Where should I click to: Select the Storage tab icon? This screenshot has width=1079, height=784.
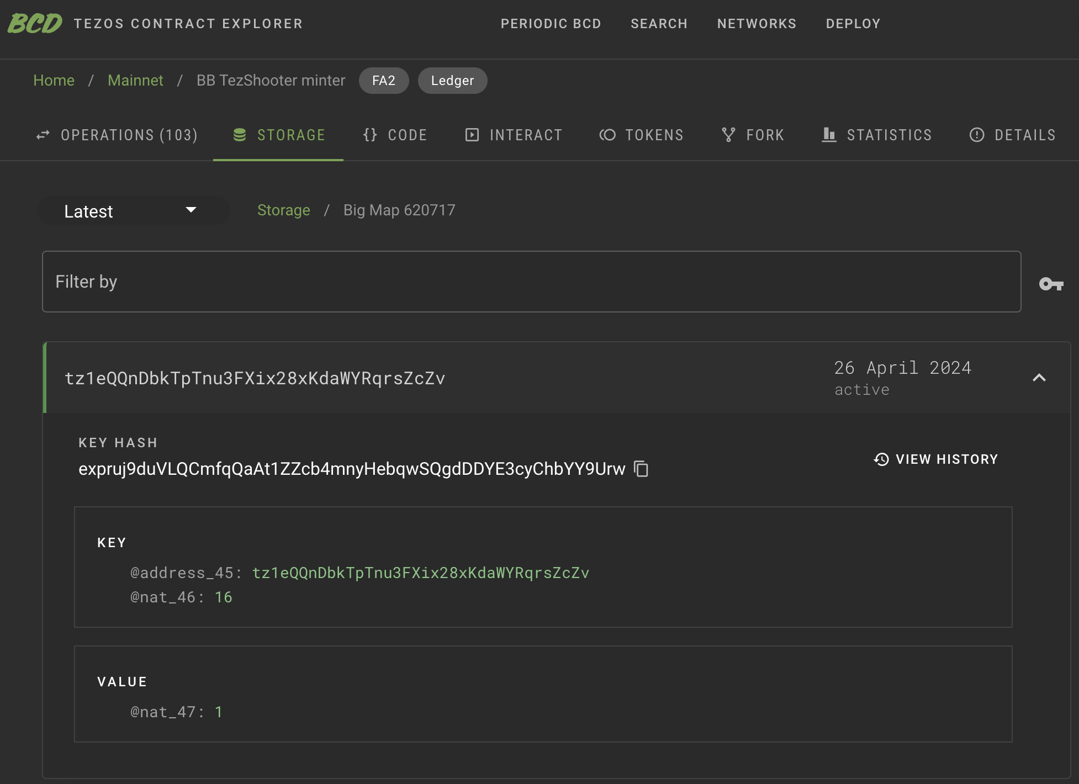(x=240, y=135)
